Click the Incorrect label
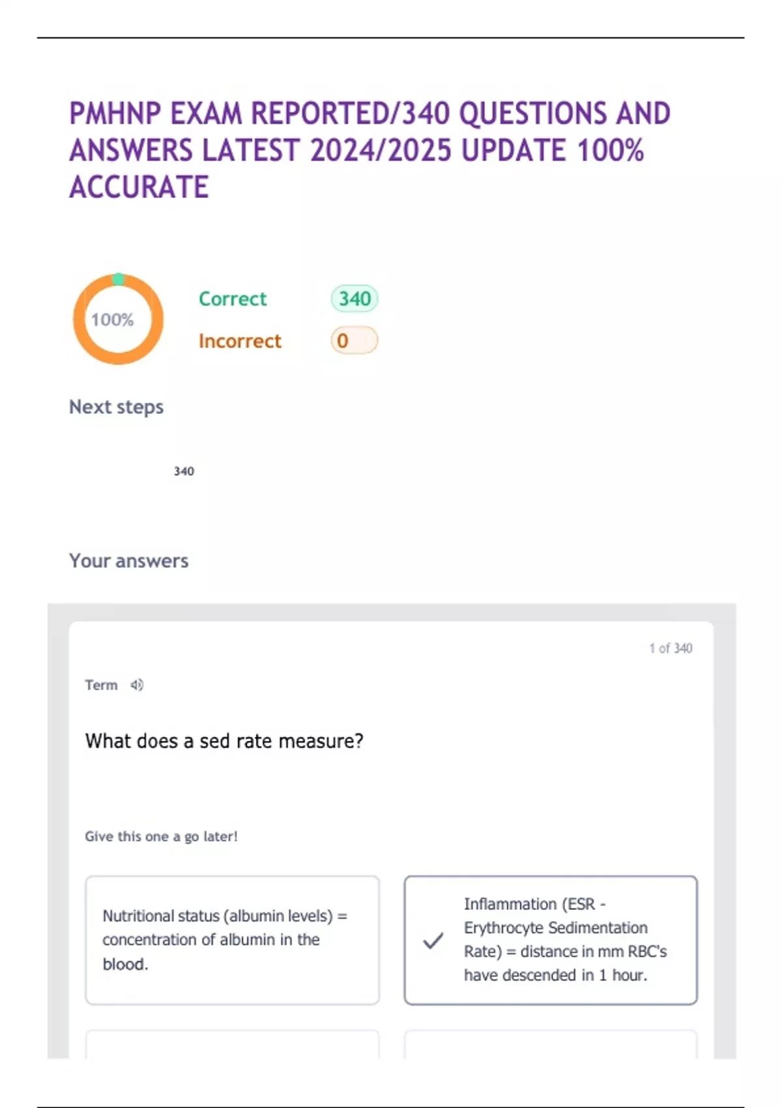The height and width of the screenshot is (1108, 782). coord(240,341)
